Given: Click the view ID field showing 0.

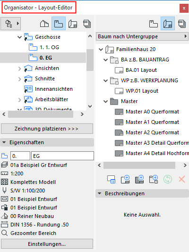Looking at the screenshot, I should click(20, 156).
